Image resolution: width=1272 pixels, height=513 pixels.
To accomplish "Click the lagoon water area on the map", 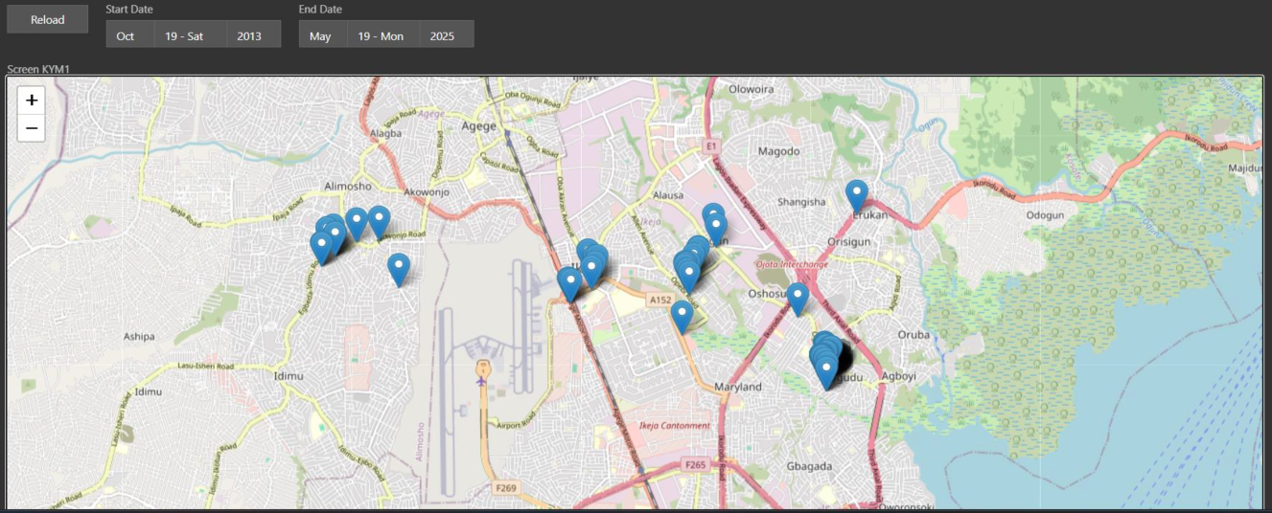I will click(x=1102, y=421).
